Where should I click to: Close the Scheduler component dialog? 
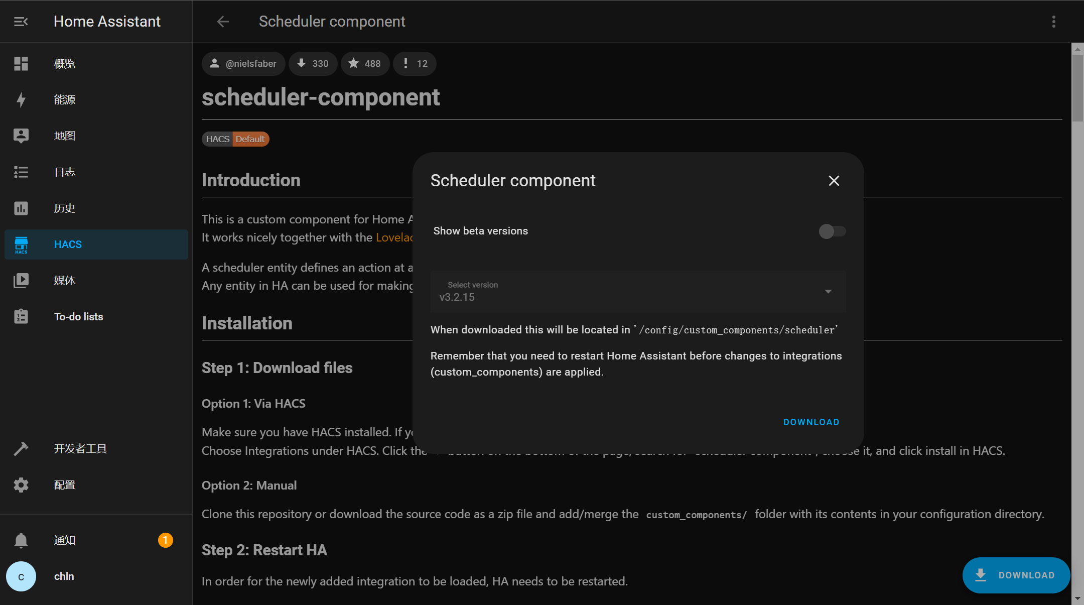834,181
